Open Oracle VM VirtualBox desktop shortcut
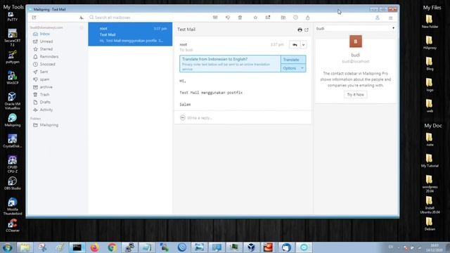 coord(13,101)
